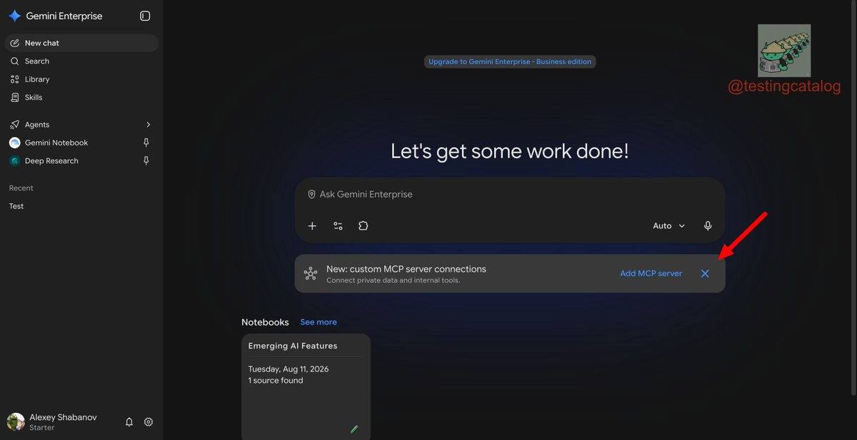Collapse the sidebar with the panel icon
The width and height of the screenshot is (857, 440).
(145, 16)
